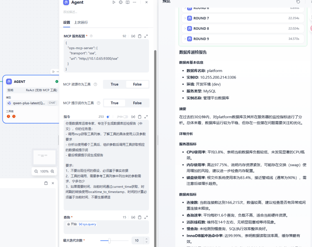The height and width of the screenshot is (247, 312).
Task: Zoom in the canvas with magnifier plus
Action: tap(52, 171)
